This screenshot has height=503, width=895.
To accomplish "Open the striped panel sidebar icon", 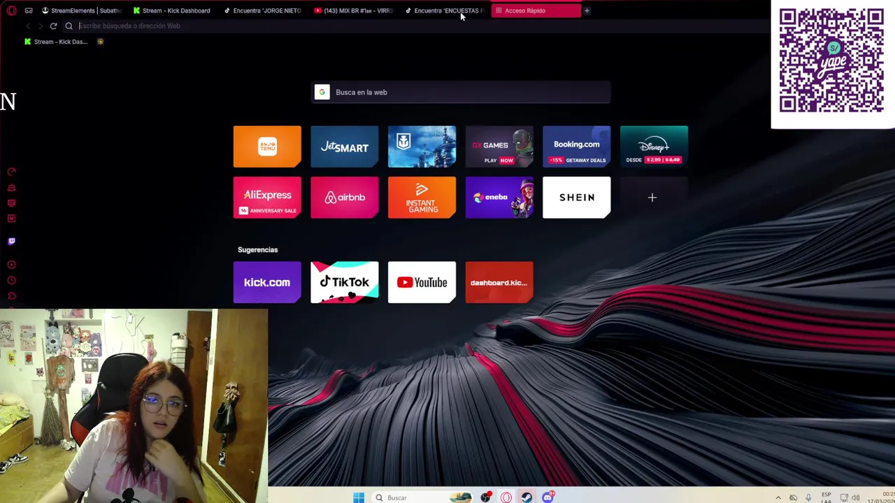I will tap(11, 203).
